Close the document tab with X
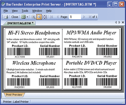The width and height of the screenshot is (126, 105). pos(123,22)
